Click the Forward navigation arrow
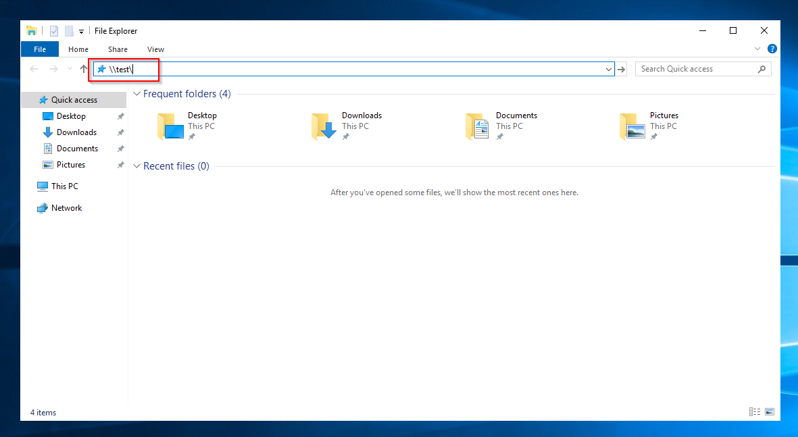Viewport: 798px width, 437px height. (53, 69)
